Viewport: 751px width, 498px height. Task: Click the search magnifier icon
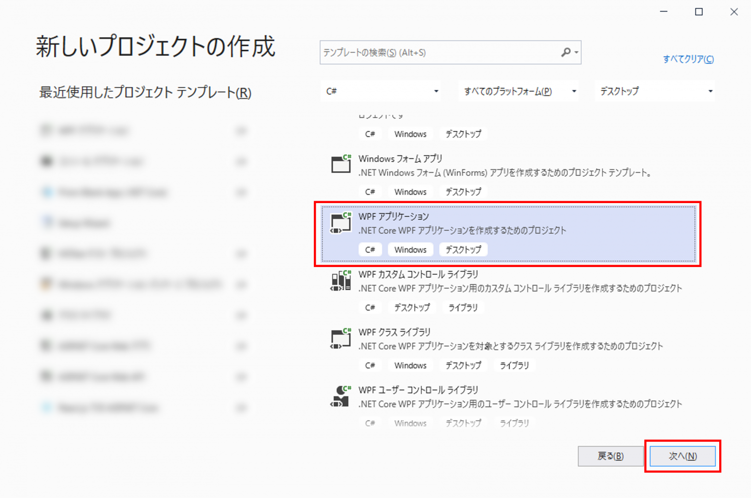pyautogui.click(x=567, y=52)
